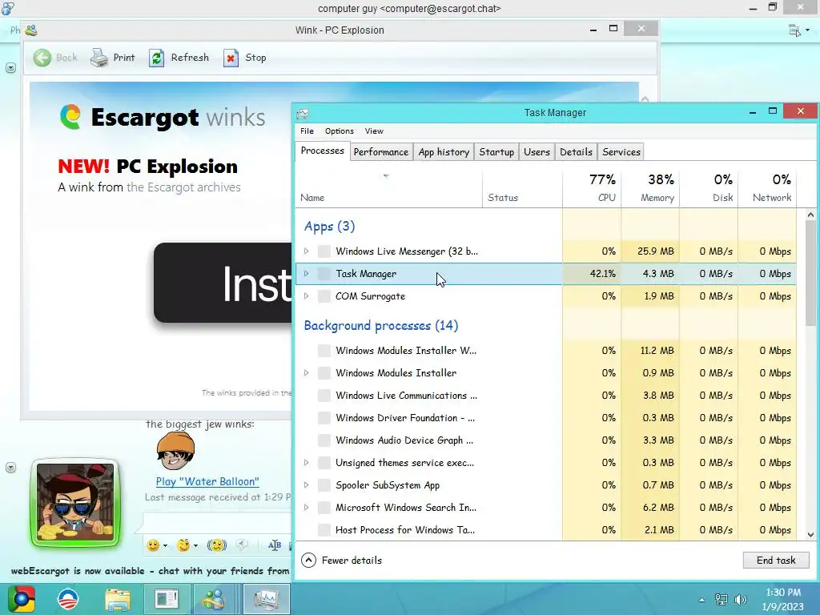Click the Stop icon in Wink toolbar
Image resolution: width=820 pixels, height=615 pixels.
point(231,58)
